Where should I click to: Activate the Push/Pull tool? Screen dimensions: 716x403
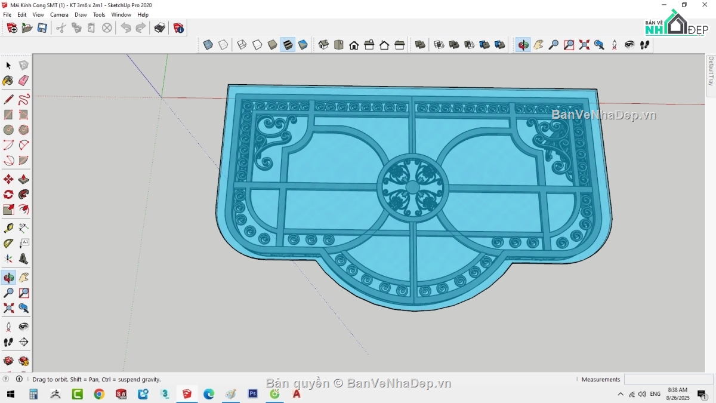coord(23,179)
